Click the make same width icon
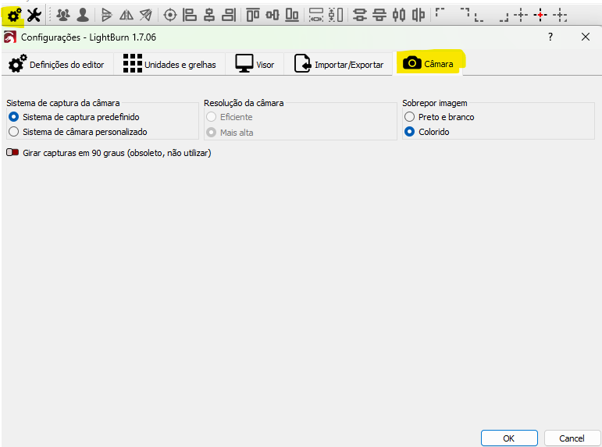The image size is (602, 447). click(x=315, y=15)
